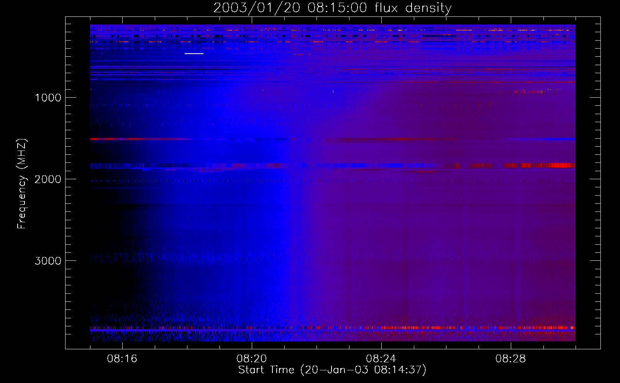The image size is (620, 383).
Task: Click the 'Frequency (MHZ)' axis title
Action: (22, 184)
